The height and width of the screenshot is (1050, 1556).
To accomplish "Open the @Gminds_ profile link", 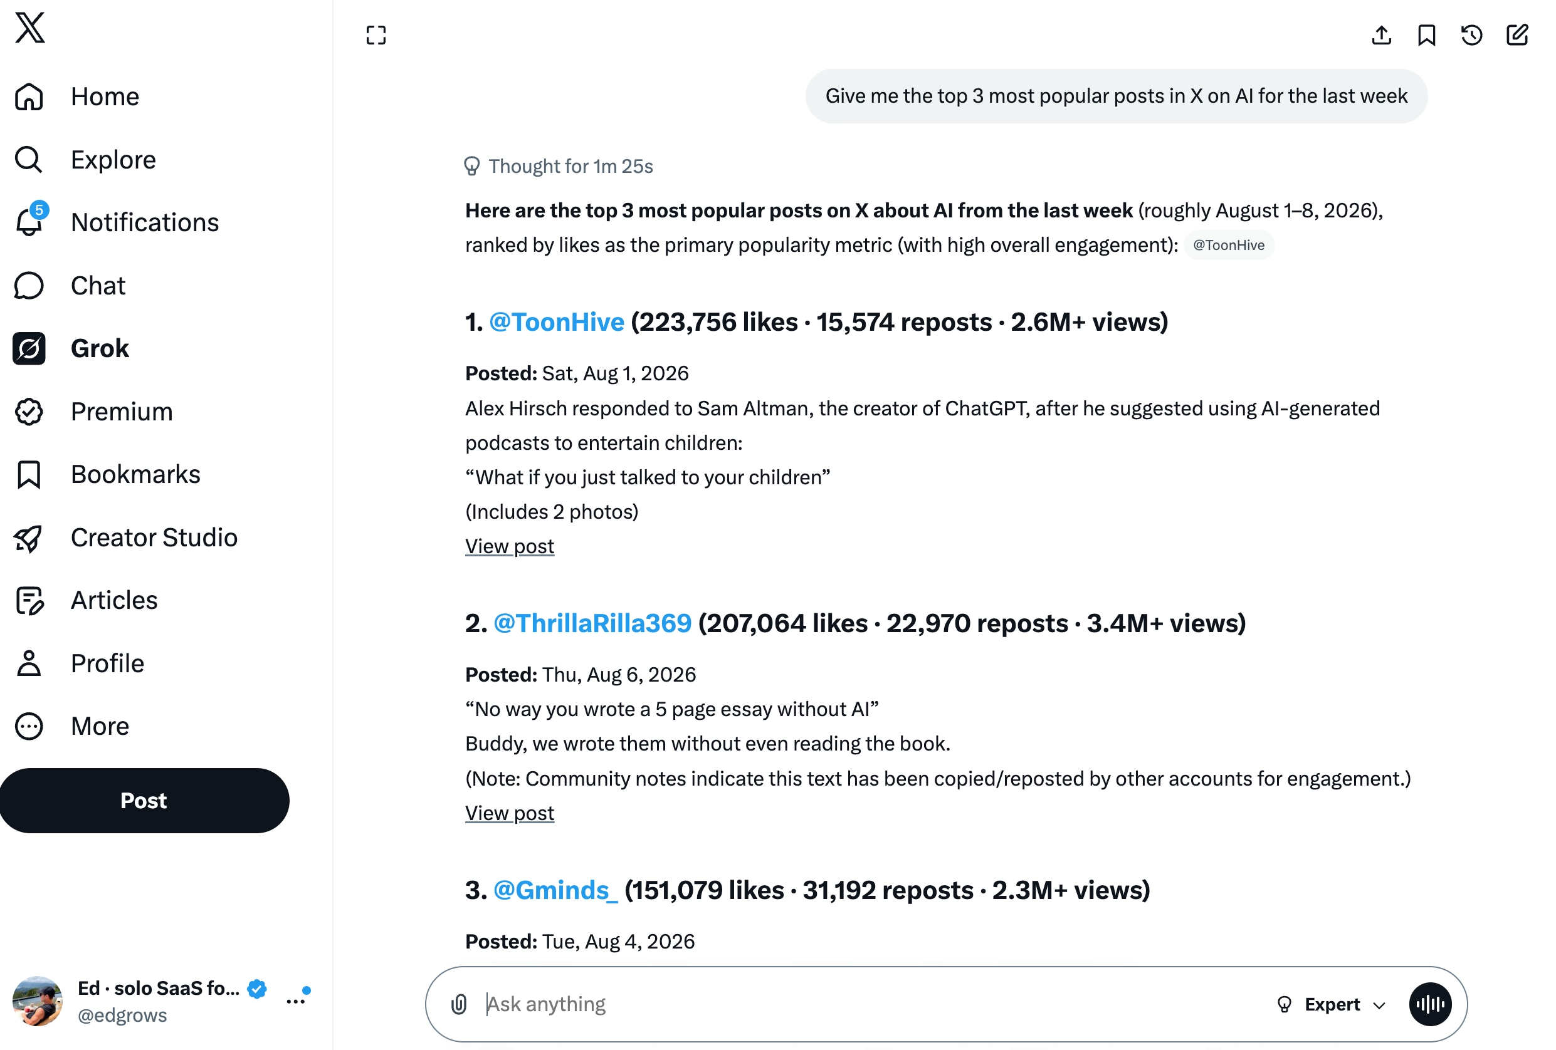I will (x=555, y=890).
